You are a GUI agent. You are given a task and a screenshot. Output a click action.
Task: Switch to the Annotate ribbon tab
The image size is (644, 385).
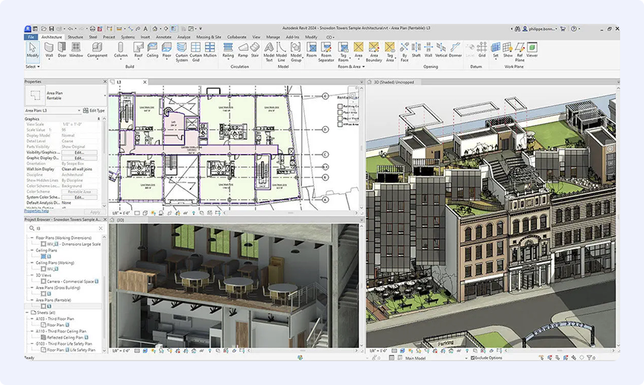coord(163,37)
